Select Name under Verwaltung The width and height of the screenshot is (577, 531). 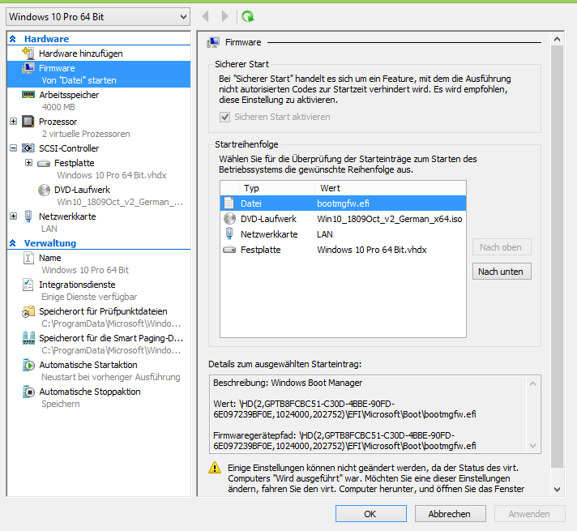tap(50, 258)
